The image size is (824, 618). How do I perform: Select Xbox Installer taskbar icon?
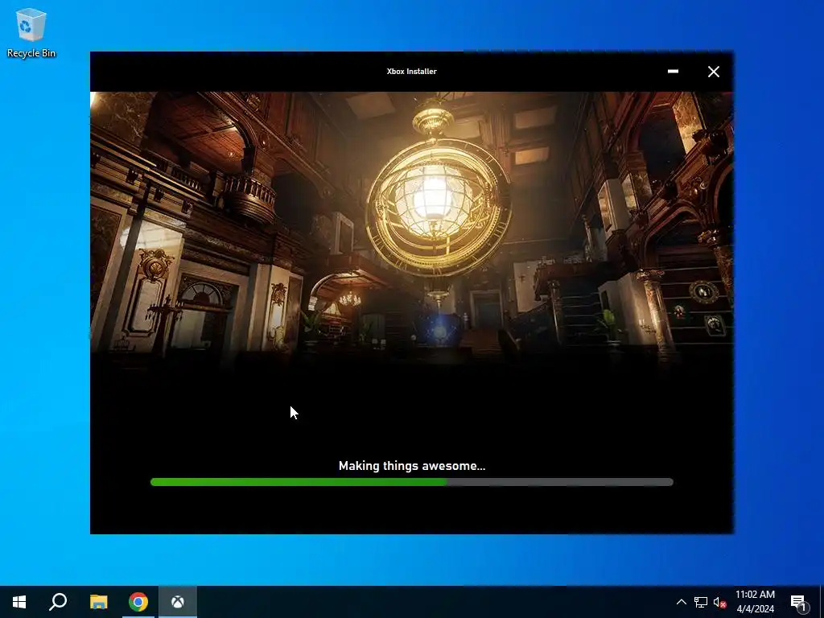pyautogui.click(x=178, y=602)
